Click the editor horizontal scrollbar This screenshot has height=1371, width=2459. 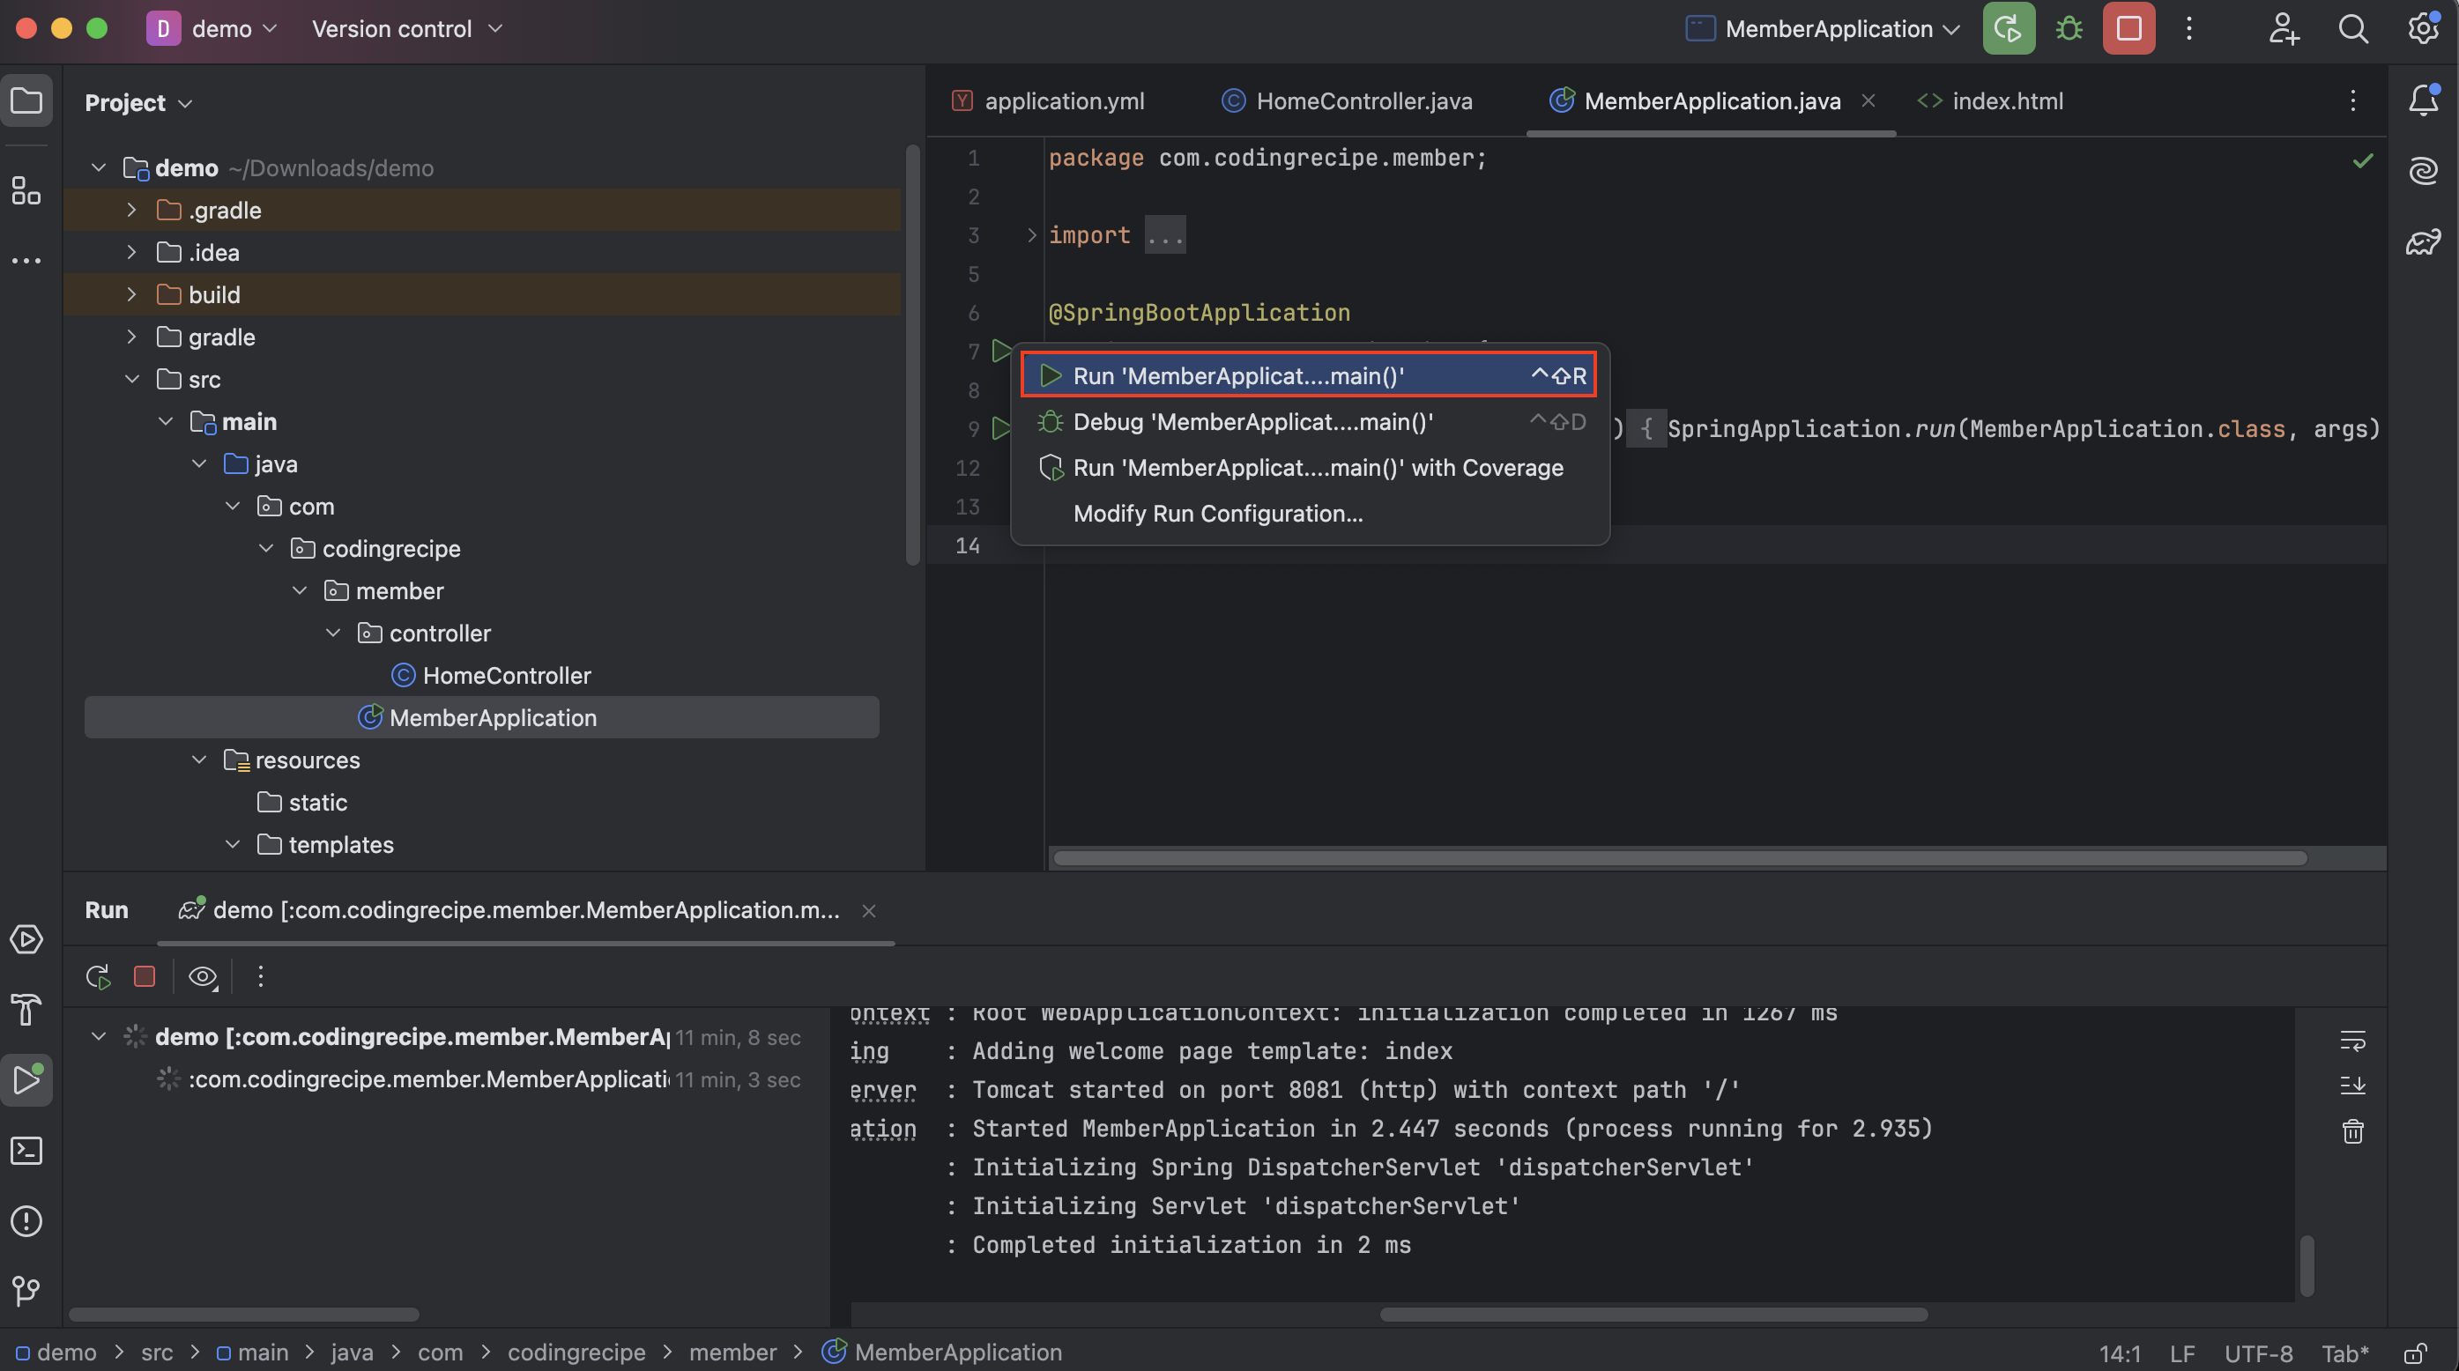pos(1680,857)
